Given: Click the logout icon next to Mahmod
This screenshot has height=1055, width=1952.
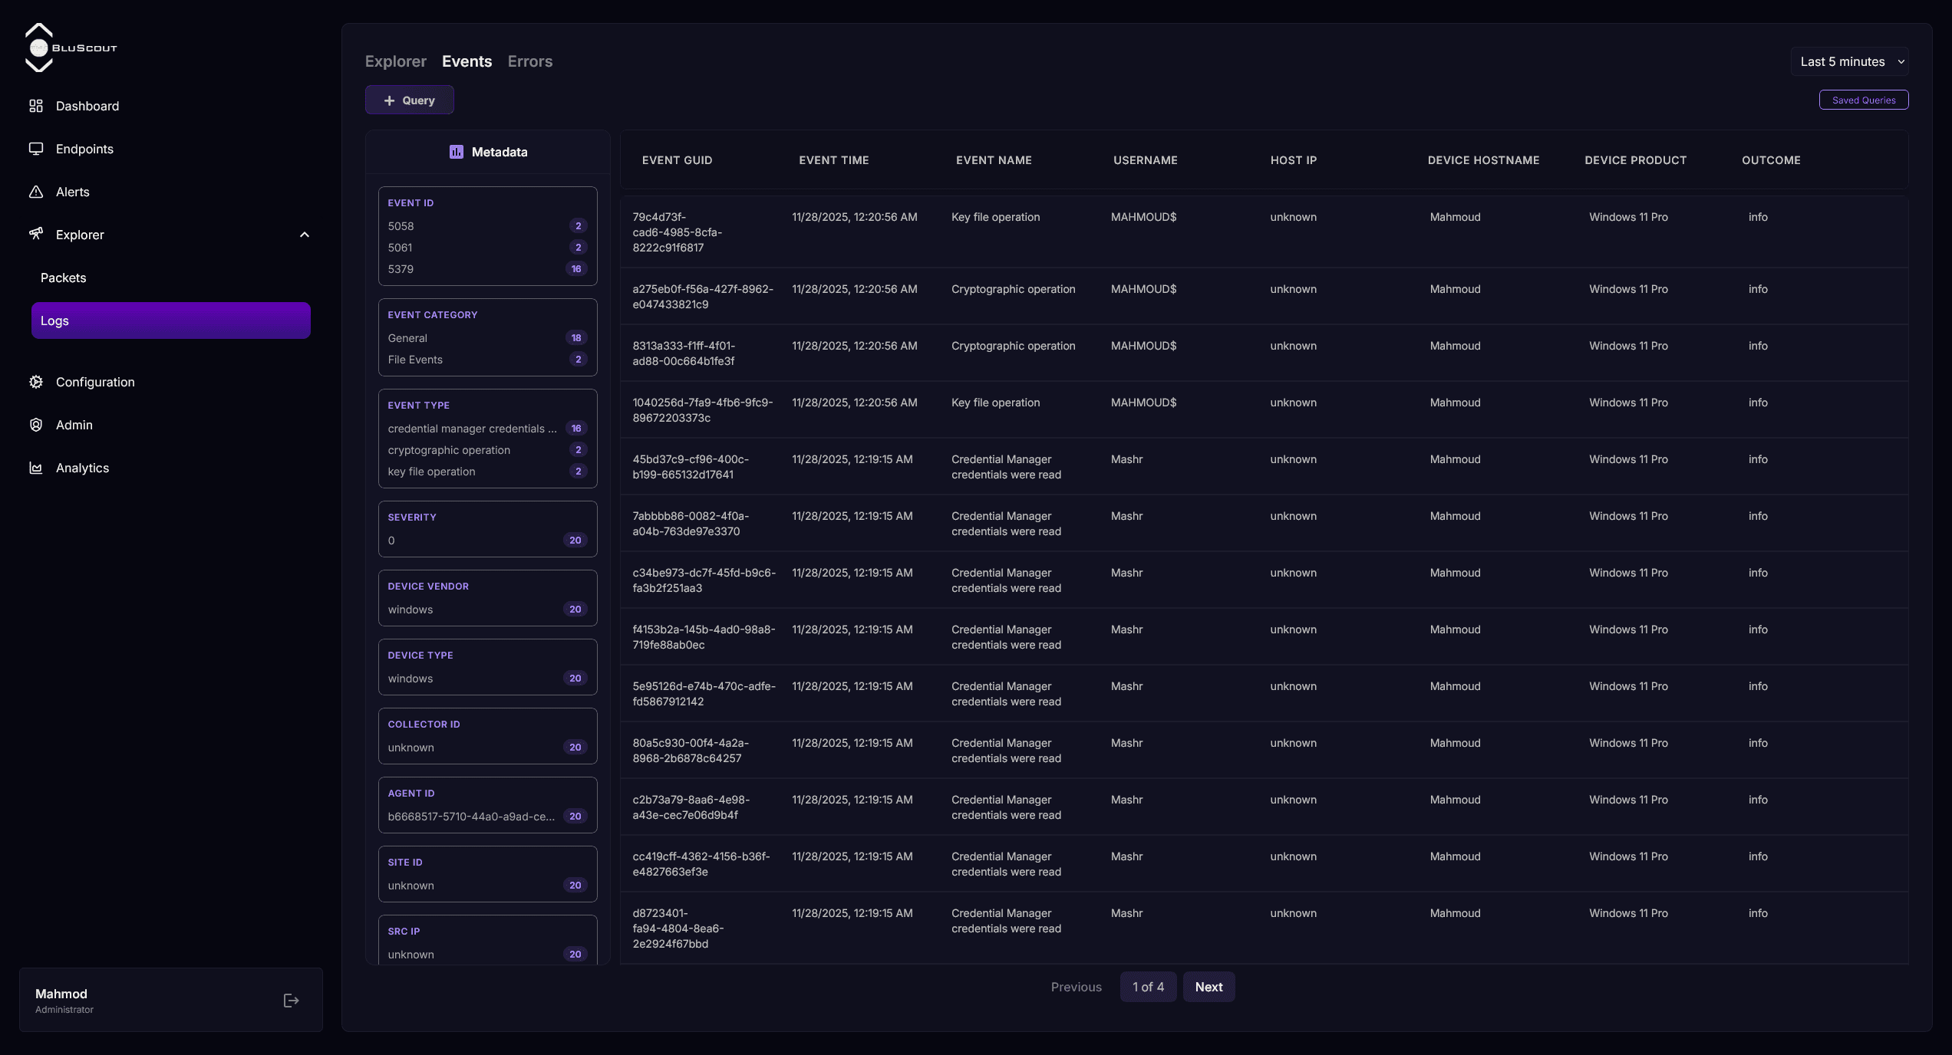Looking at the screenshot, I should [x=290, y=1001].
